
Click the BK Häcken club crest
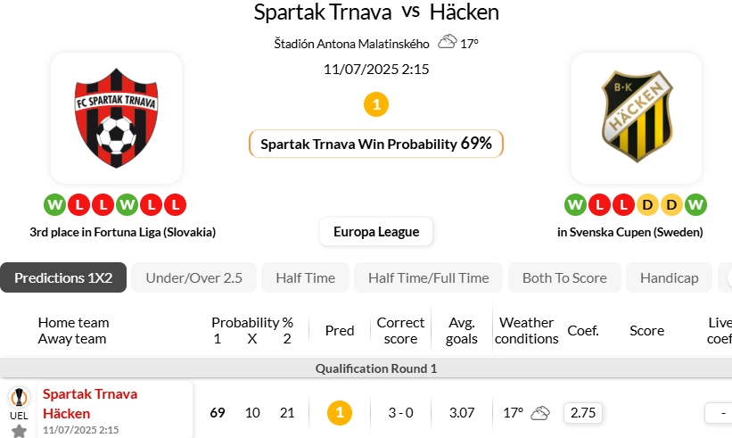(x=636, y=118)
